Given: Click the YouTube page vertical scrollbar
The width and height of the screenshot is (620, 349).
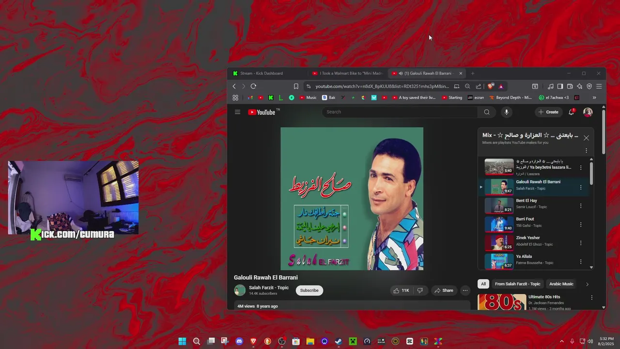Looking at the screenshot, I should (x=604, y=131).
